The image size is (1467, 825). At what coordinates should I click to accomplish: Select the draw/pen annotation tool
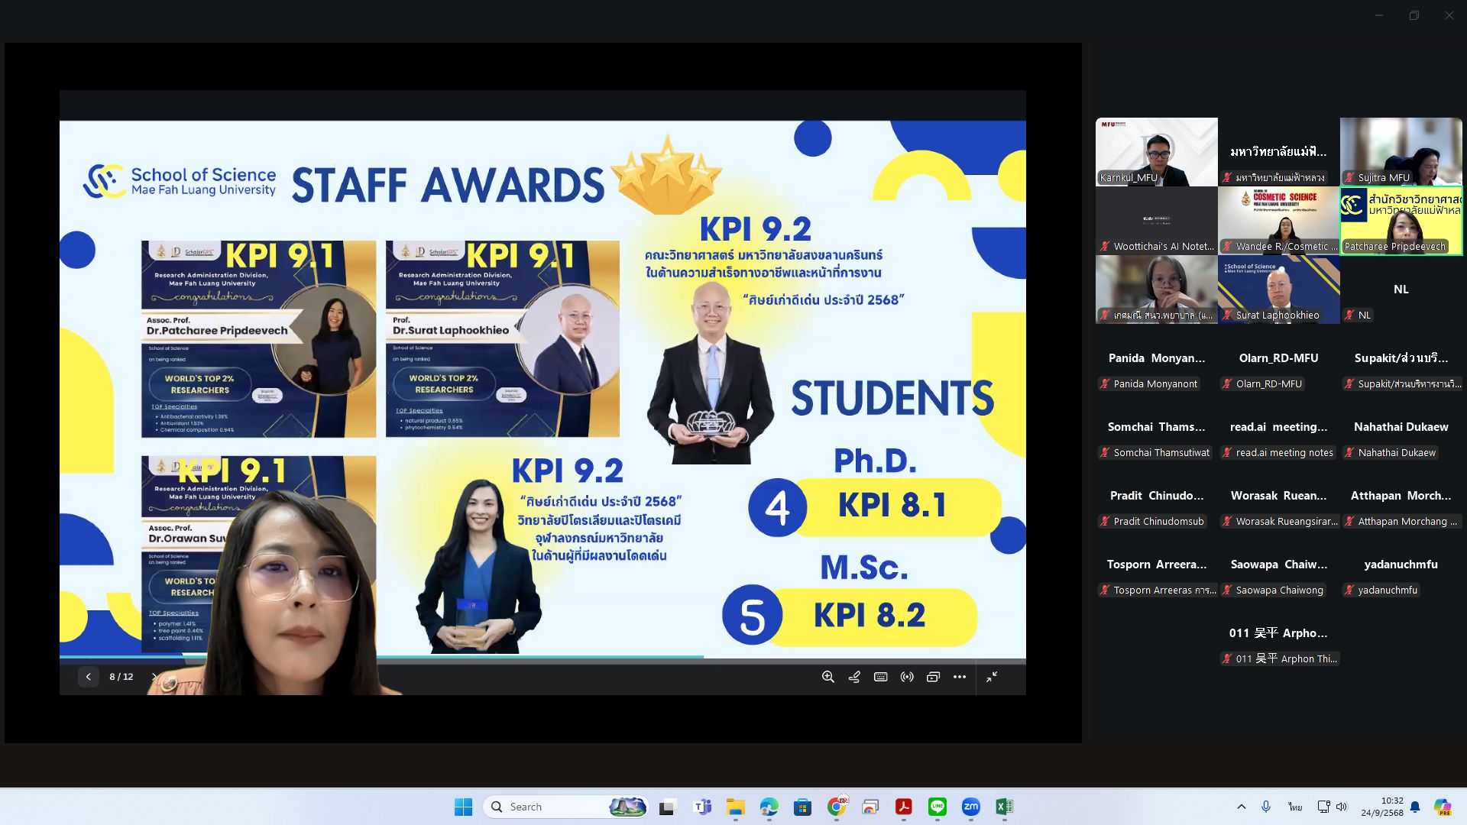coord(854,677)
